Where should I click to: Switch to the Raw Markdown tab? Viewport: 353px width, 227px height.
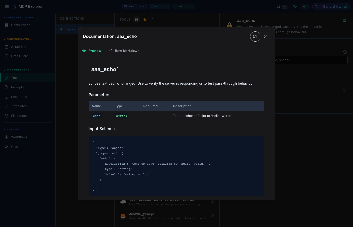[124, 51]
